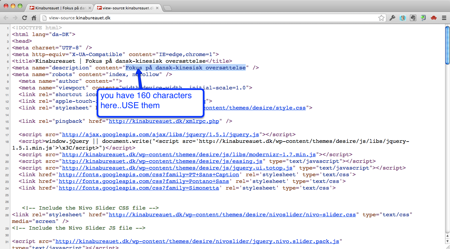Viewport: 450px width, 249px height.
Task: Click the browser Back arrow
Action: click(6, 18)
